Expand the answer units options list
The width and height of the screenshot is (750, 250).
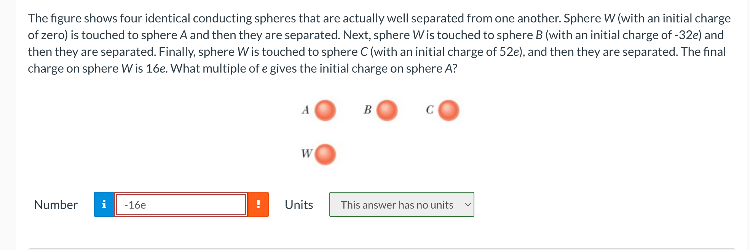[402, 205]
